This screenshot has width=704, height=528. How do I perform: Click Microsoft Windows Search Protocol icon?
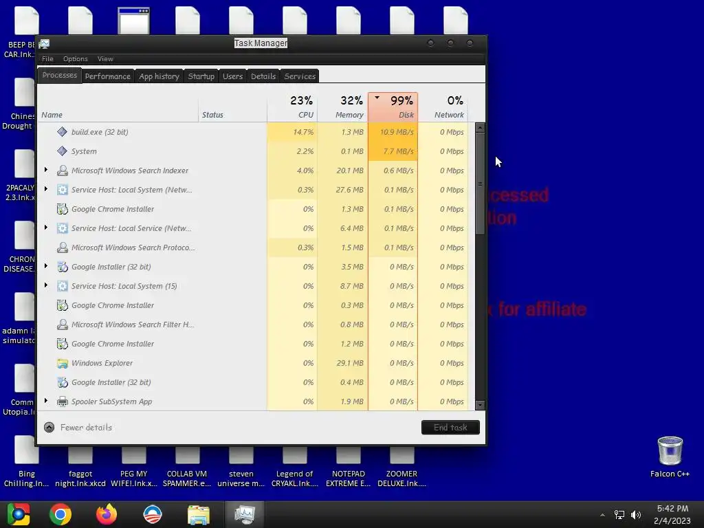coord(62,247)
